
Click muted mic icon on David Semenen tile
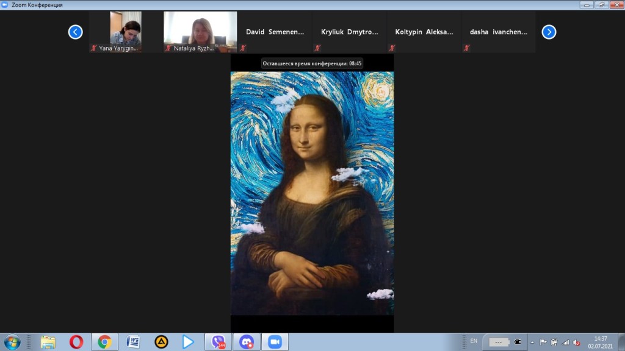point(243,48)
